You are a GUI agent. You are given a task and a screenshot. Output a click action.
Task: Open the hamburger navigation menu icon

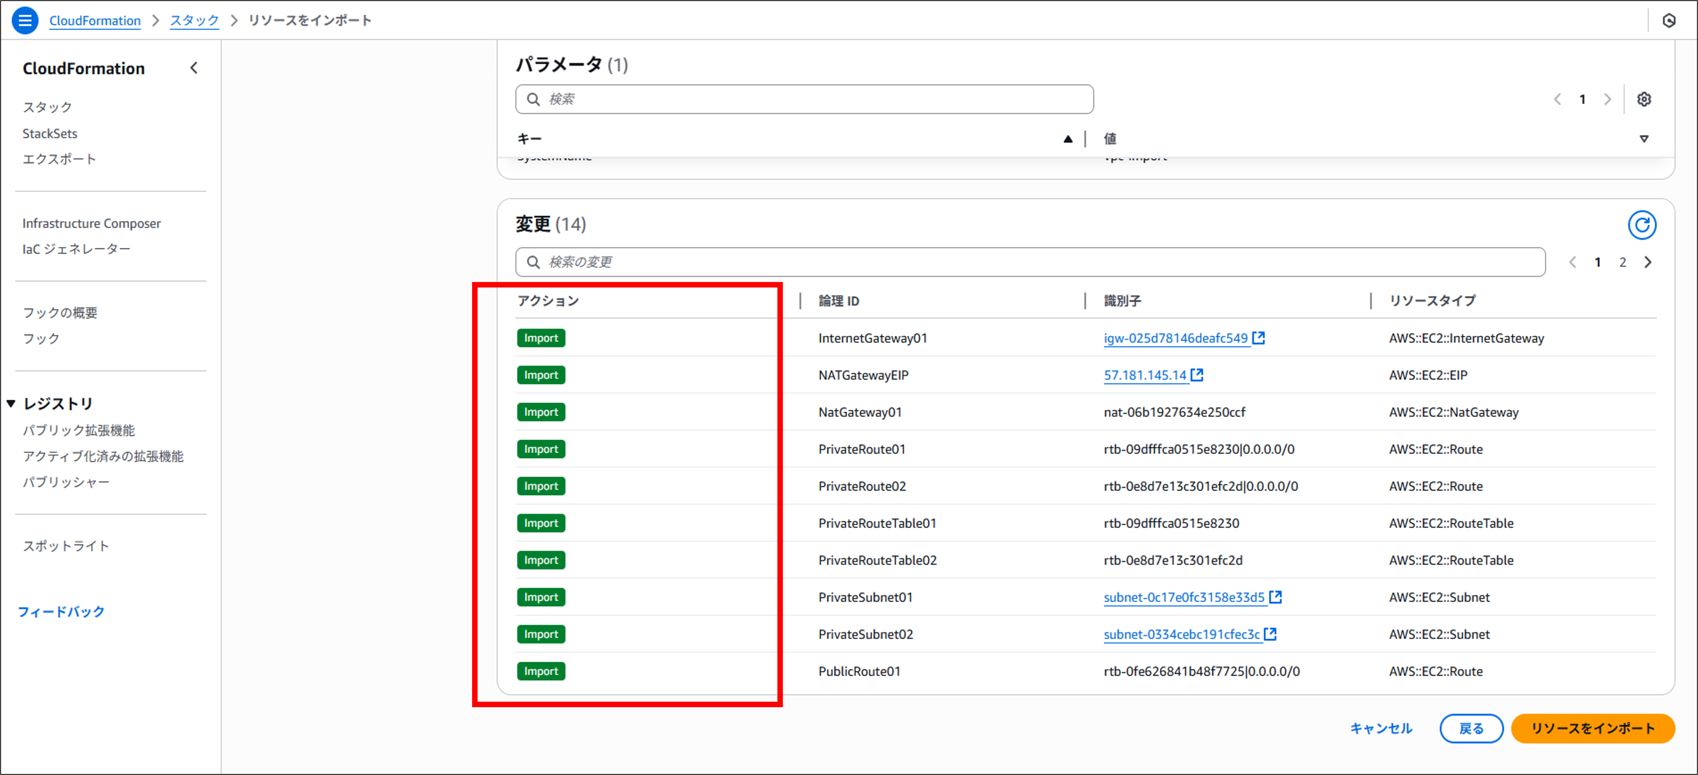(x=25, y=20)
